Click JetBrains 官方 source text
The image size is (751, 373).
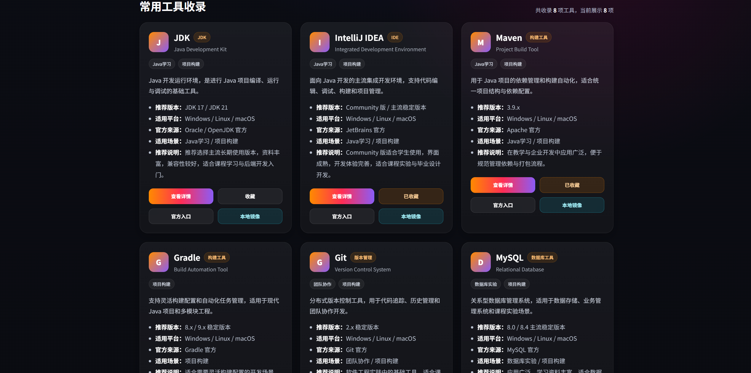(x=365, y=130)
